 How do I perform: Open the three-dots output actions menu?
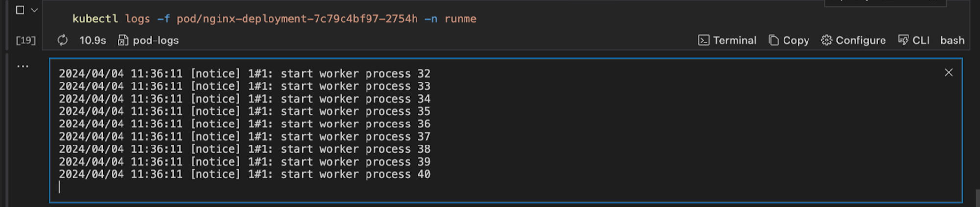point(23,66)
